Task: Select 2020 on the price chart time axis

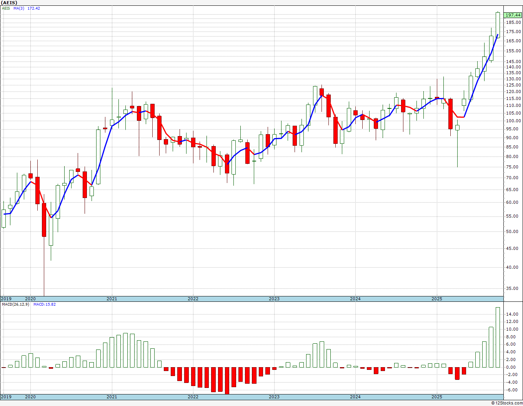Action: tap(30, 299)
